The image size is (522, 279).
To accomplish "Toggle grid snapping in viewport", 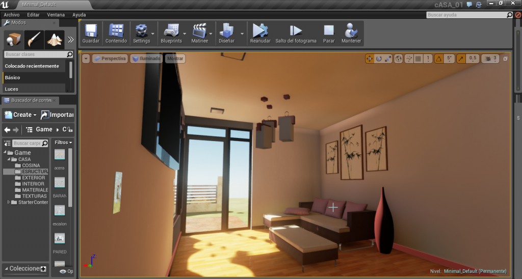I will pos(418,59).
